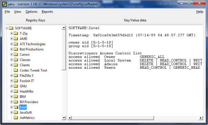Collapse the SOFTWARE root node

(x=7, y=28)
